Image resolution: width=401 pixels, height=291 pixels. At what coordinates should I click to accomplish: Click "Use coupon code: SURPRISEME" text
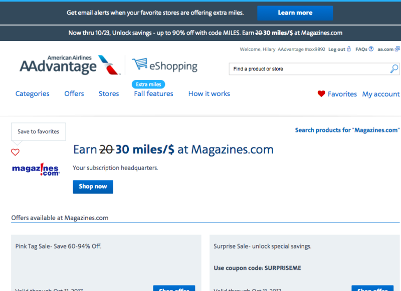pos(258,268)
